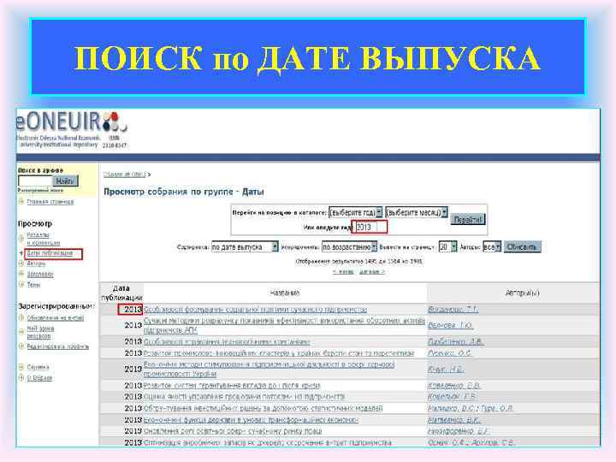Screen dimensions: 616x462
Task: Open Обновления на e-mail sidebar link
Action: click(56, 317)
